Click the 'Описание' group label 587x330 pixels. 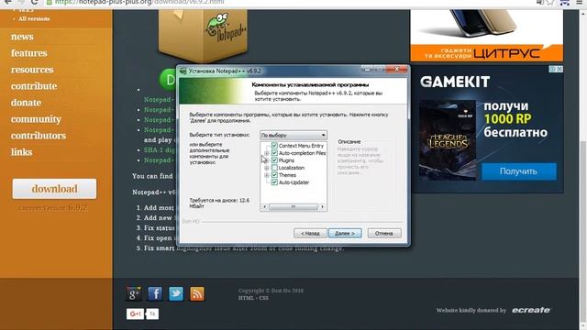349,142
